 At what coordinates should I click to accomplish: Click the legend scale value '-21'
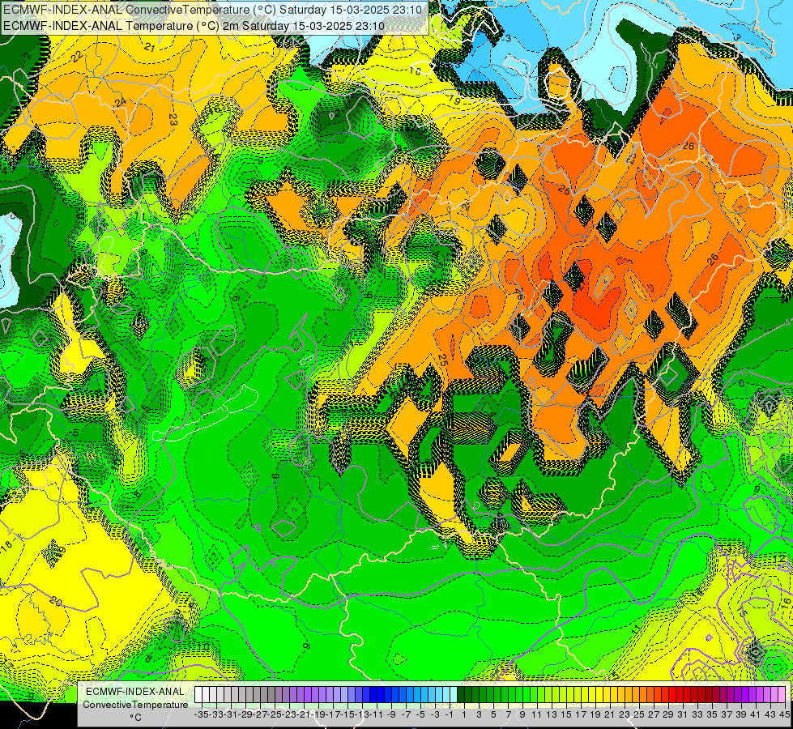[x=304, y=714]
